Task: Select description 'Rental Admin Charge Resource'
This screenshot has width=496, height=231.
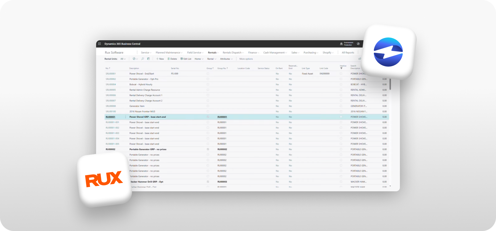Action: tap(145, 90)
